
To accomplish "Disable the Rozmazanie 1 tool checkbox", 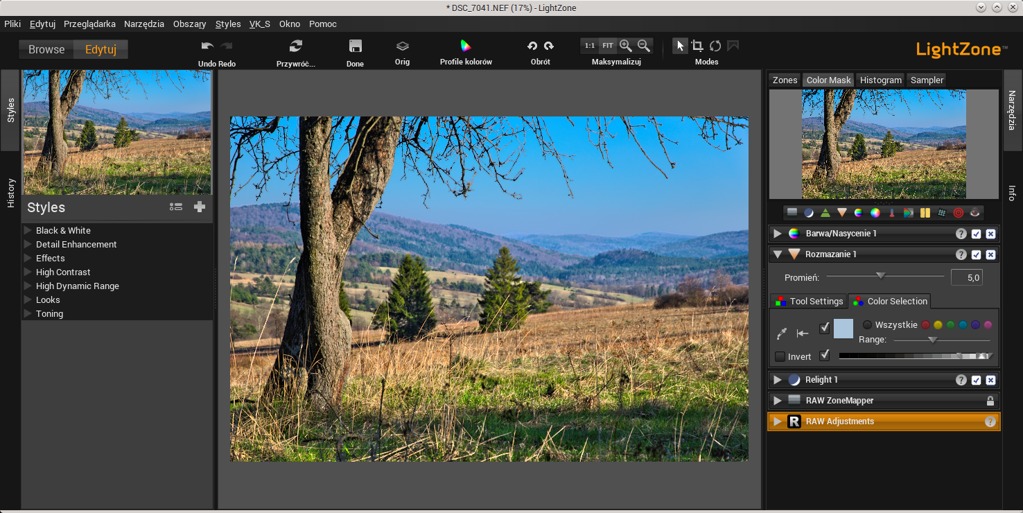I will coord(977,254).
